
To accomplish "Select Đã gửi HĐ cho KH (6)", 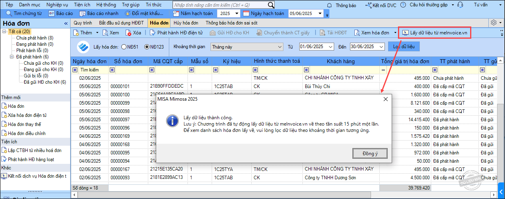I will coord(45,82).
